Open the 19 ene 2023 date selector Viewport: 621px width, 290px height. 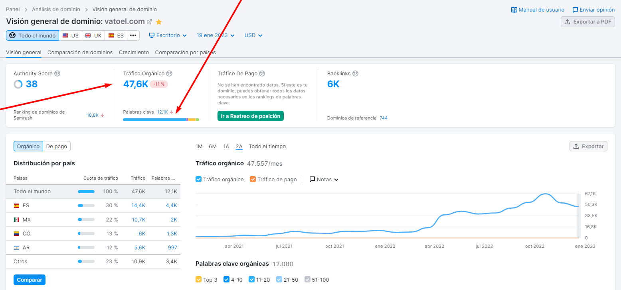coord(215,35)
